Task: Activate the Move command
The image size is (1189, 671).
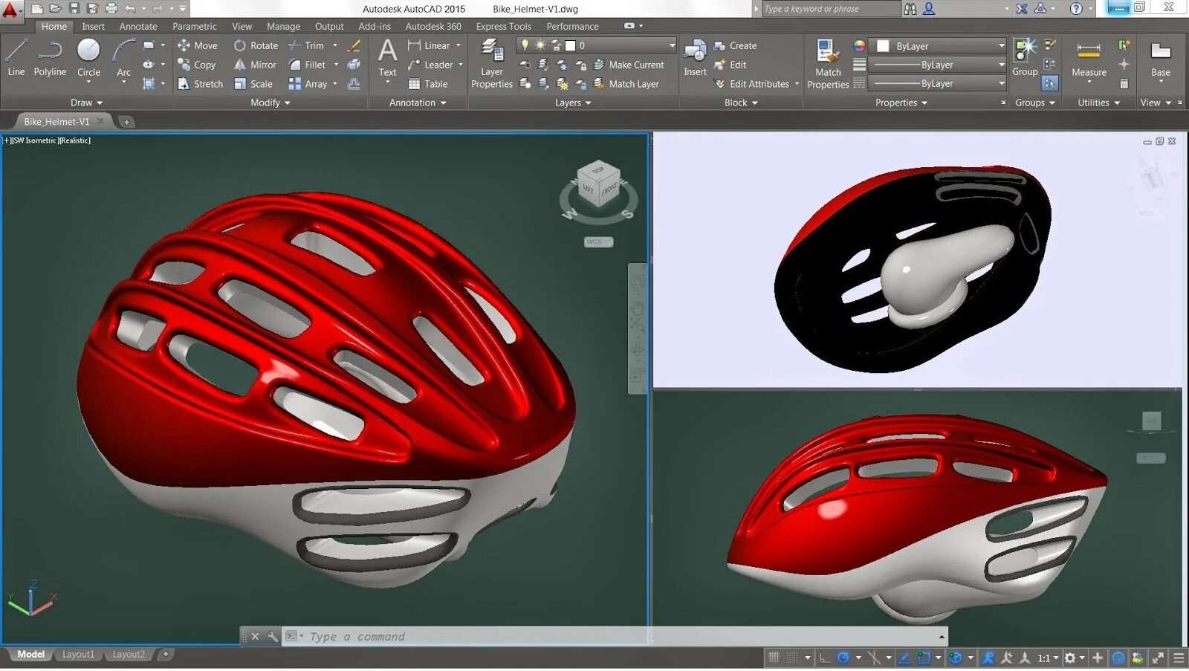Action: point(198,45)
